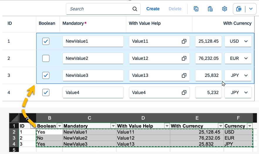Image resolution: width=259 pixels, height=154 pixels.
Task: Open value help icon in row 4
Action: coord(184,92)
